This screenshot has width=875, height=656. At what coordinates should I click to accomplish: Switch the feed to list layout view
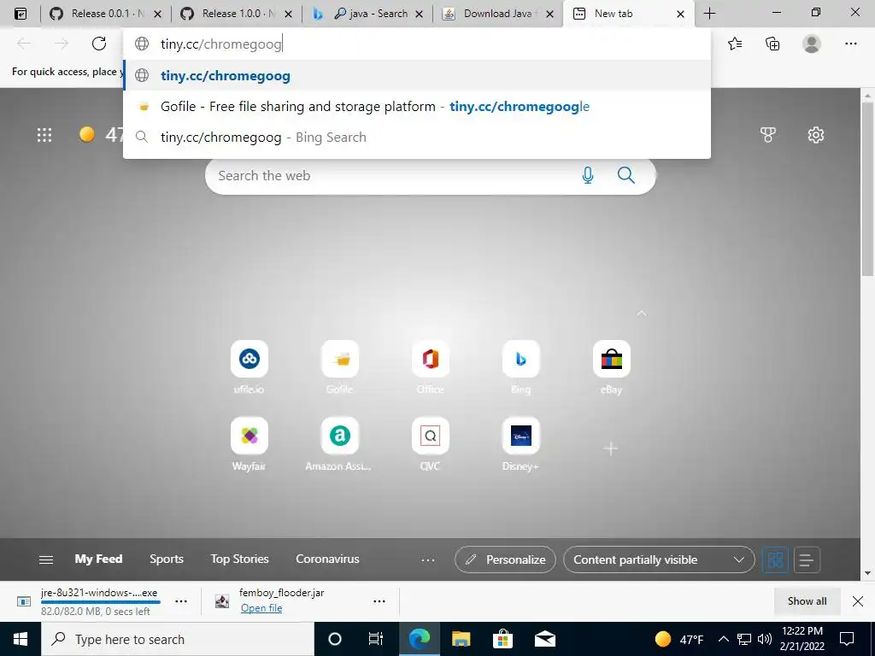tap(807, 559)
